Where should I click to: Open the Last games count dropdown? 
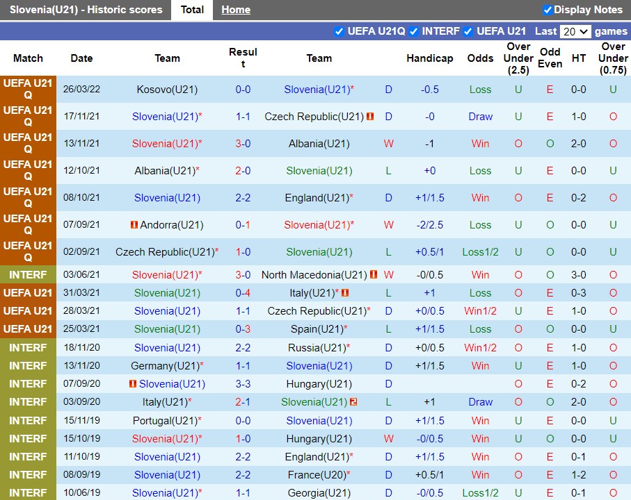(x=575, y=31)
